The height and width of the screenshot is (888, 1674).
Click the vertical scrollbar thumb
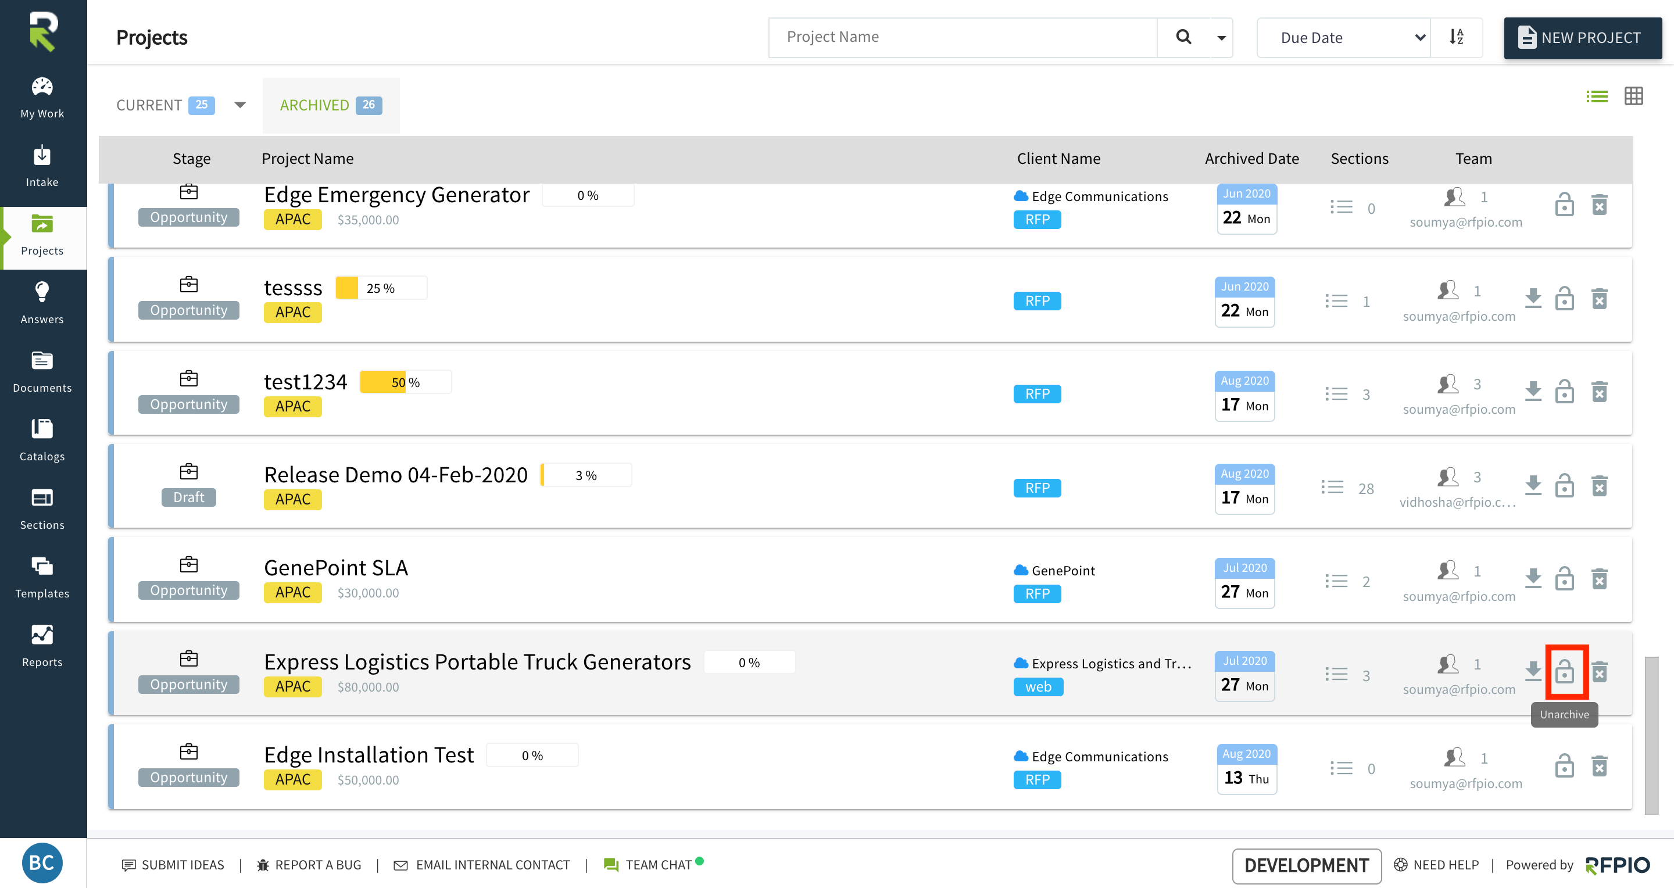point(1651,735)
